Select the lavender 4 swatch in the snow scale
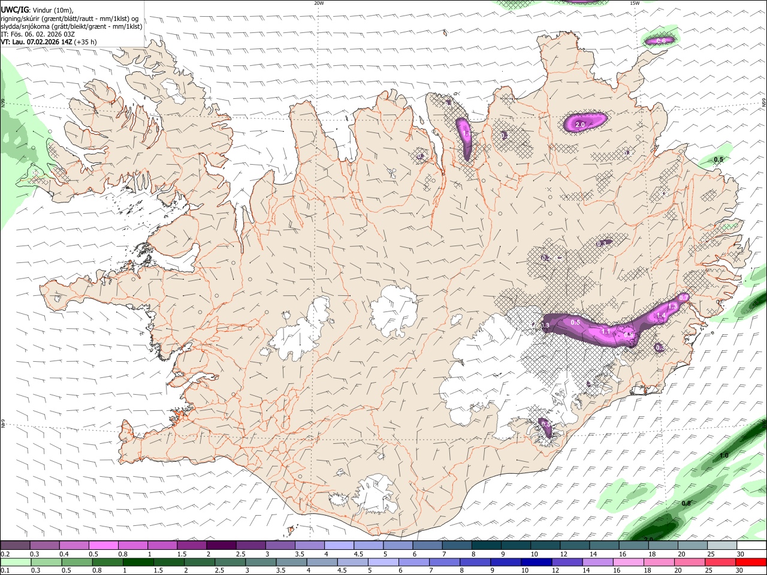767x575 pixels. coord(339,545)
